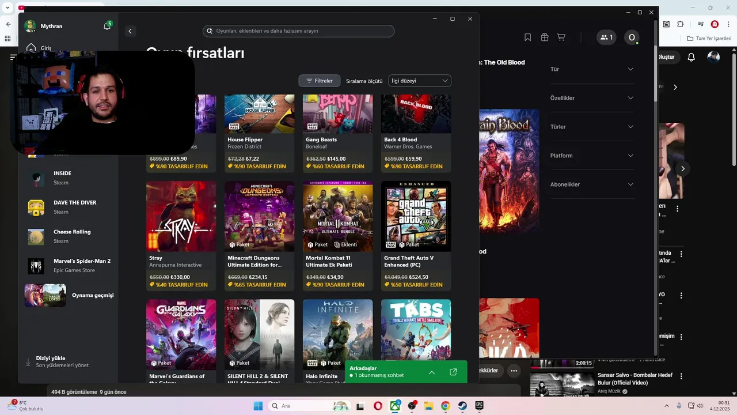The height and width of the screenshot is (415, 737).
Task: Open the Epic Games profile avatar O
Action: (x=632, y=37)
